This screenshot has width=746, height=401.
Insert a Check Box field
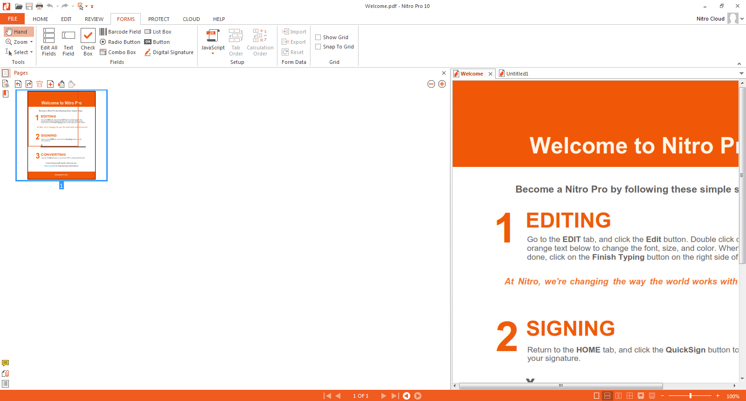[88, 42]
